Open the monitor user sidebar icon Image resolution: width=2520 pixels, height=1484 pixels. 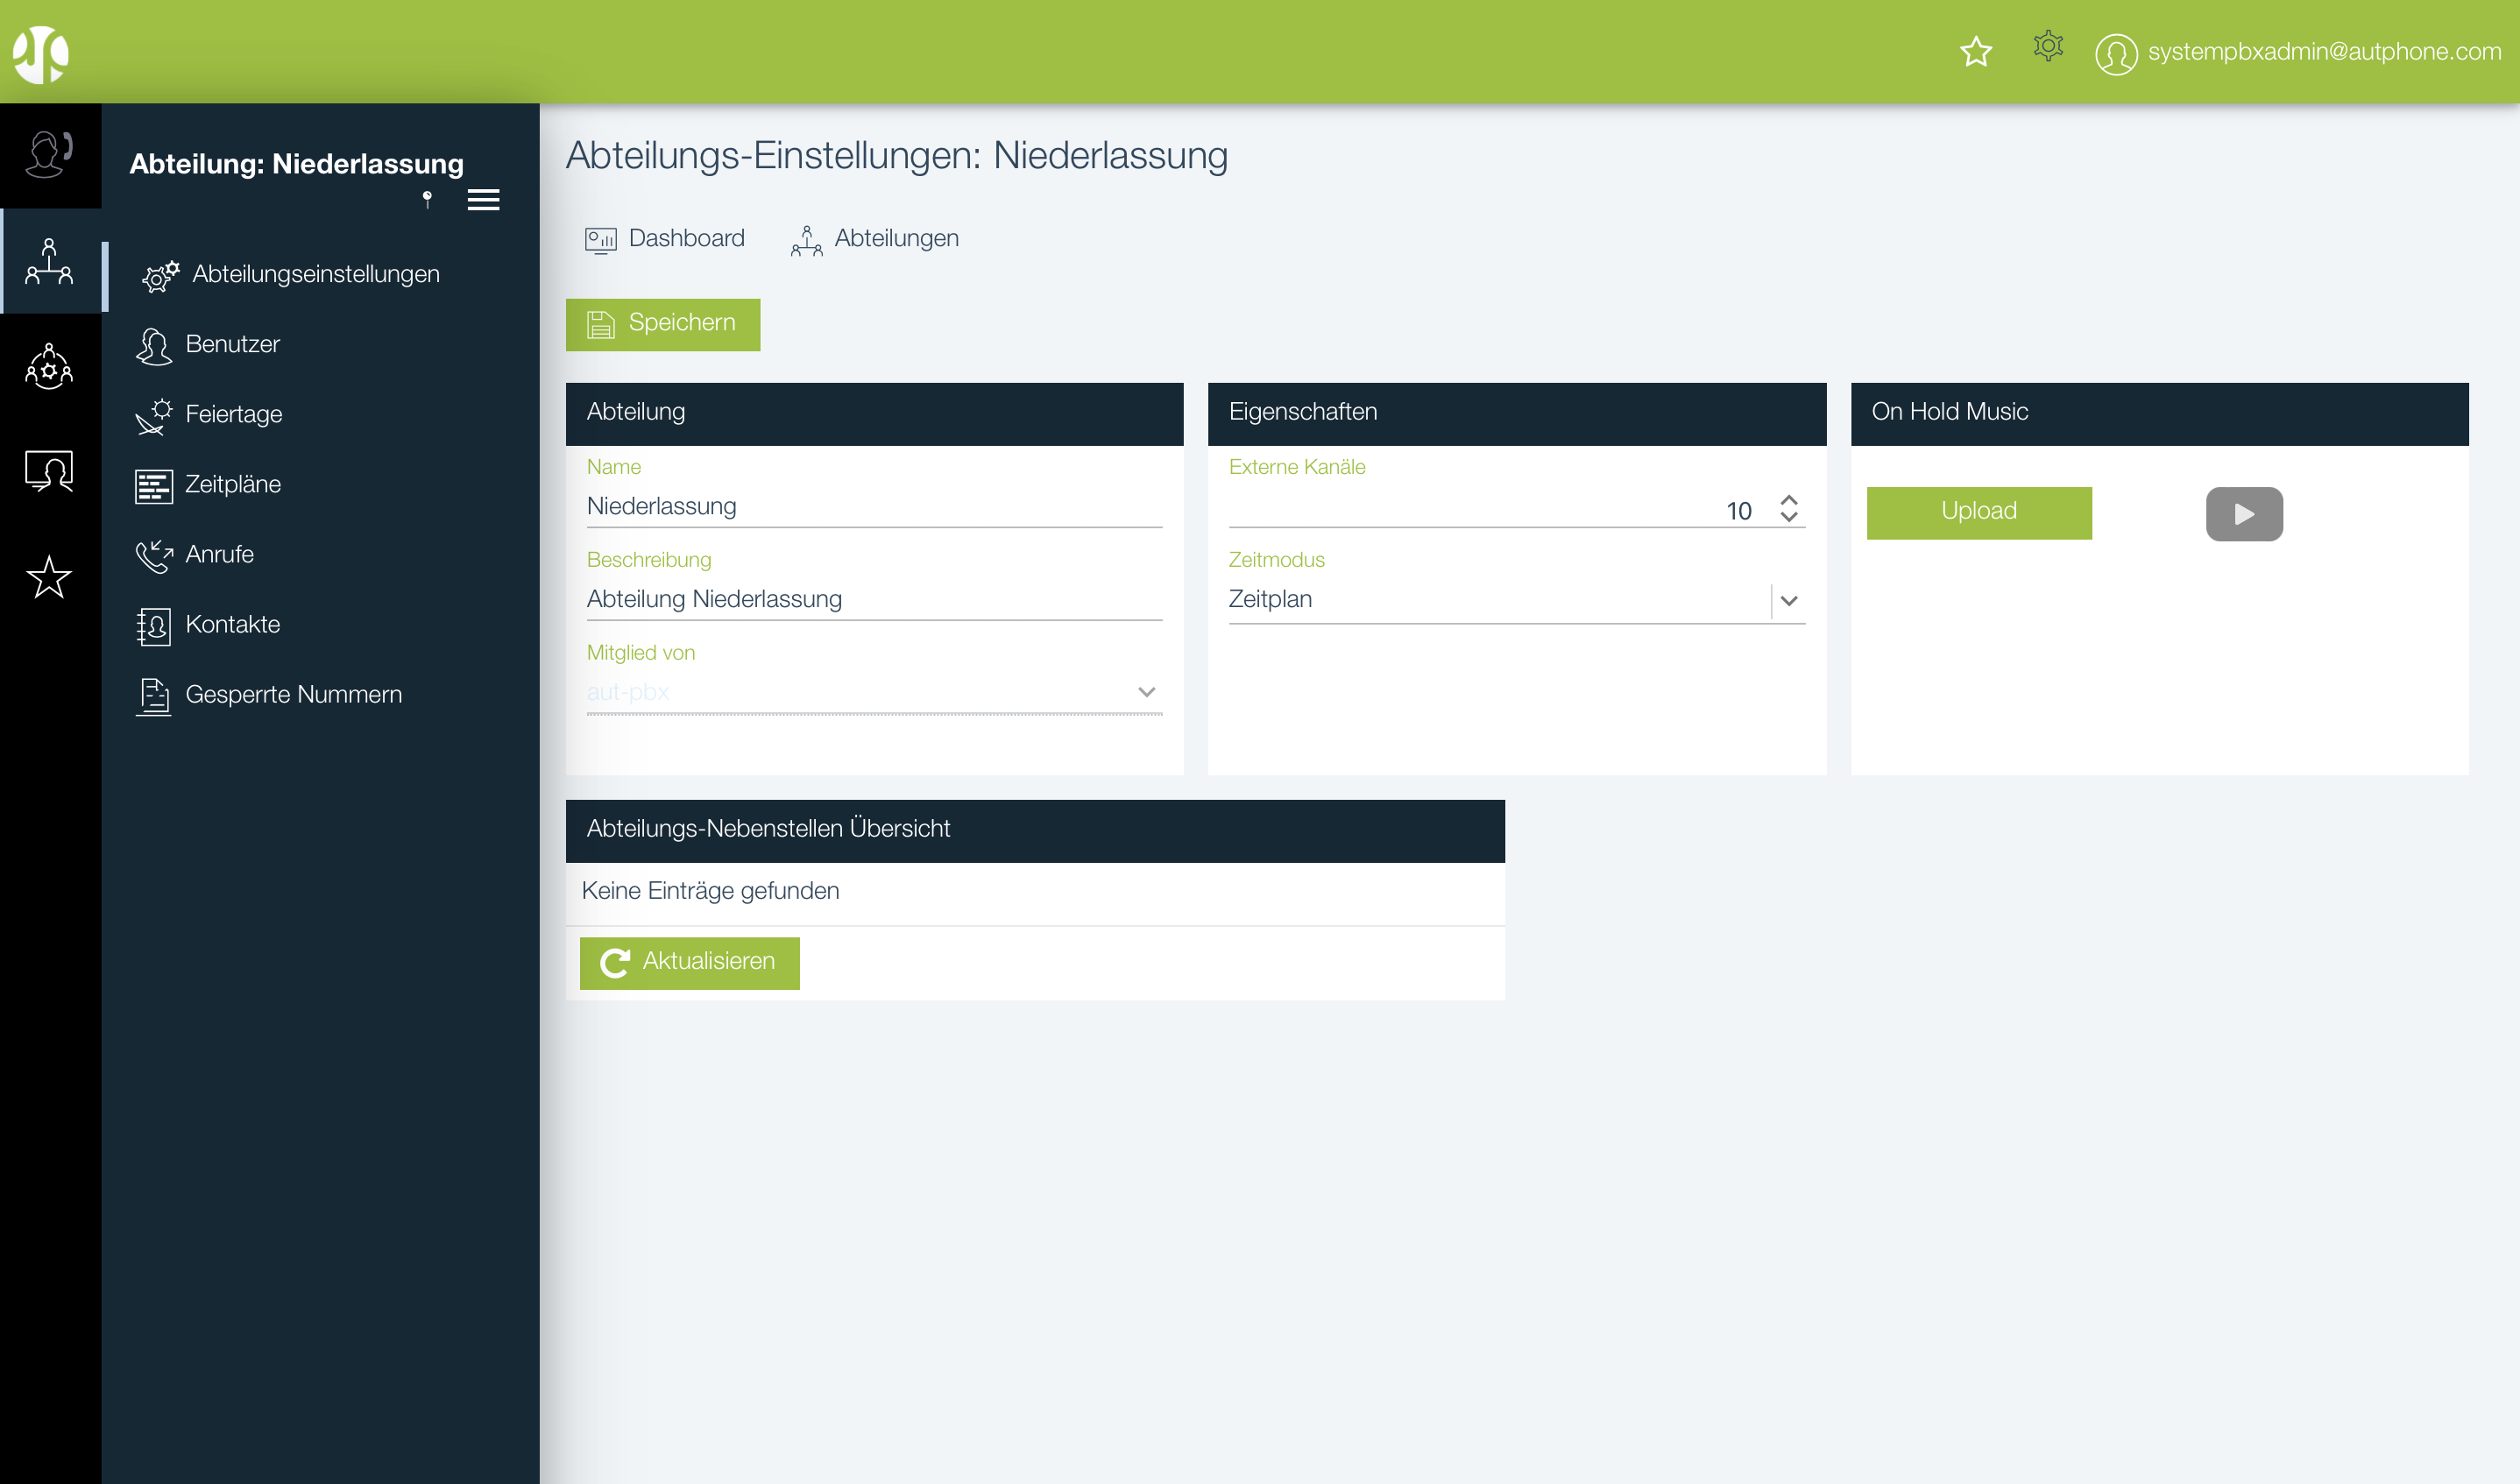[x=49, y=470]
